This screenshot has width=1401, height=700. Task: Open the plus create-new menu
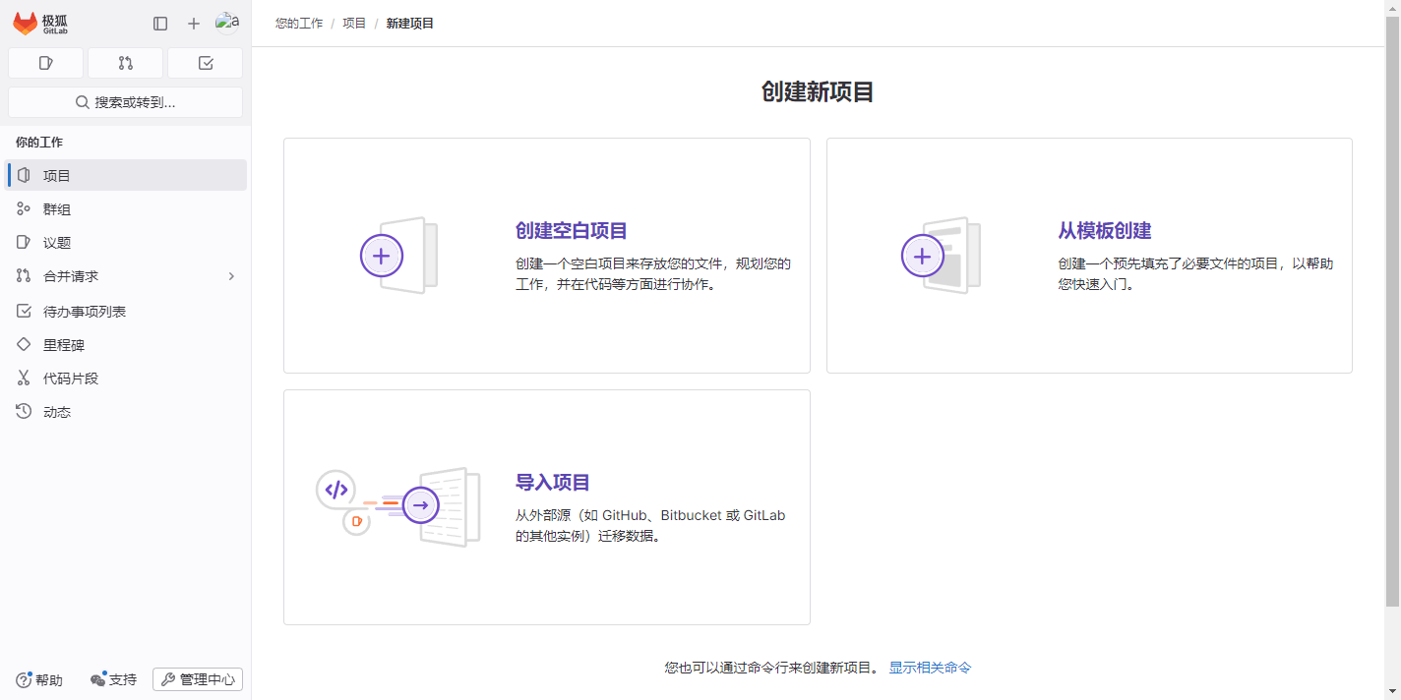point(194,24)
